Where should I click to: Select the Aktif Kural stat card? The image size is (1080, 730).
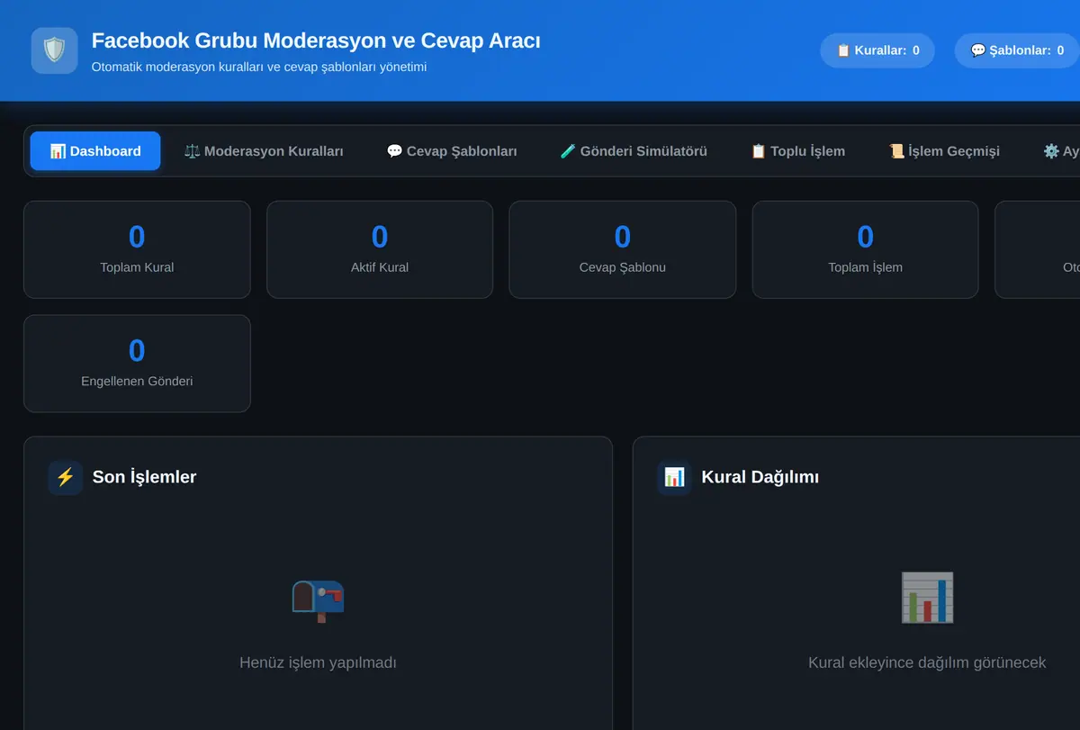(380, 249)
